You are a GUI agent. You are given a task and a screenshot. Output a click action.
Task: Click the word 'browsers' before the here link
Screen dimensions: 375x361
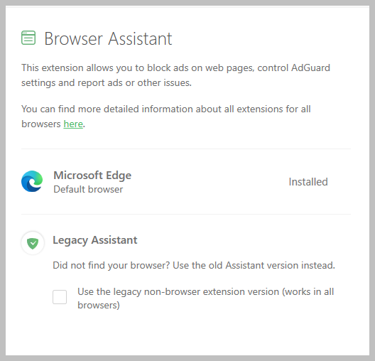[41, 124]
